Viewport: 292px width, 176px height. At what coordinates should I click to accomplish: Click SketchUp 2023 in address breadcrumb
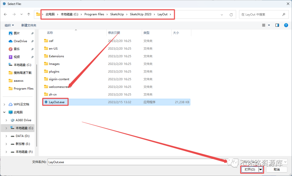pos(141,14)
